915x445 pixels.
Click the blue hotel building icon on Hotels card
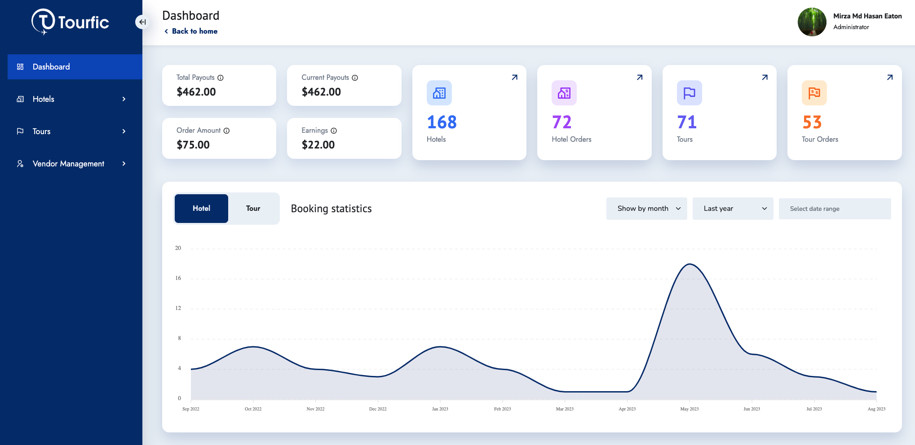[x=439, y=93]
